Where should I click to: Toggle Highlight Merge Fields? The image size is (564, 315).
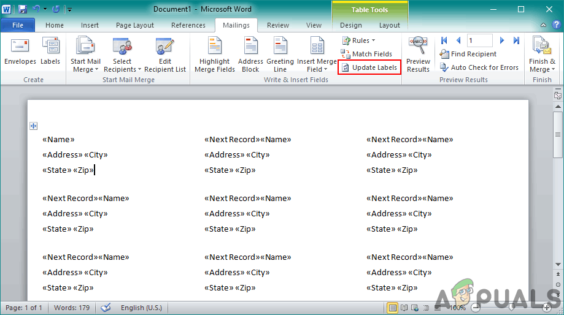tap(215, 55)
